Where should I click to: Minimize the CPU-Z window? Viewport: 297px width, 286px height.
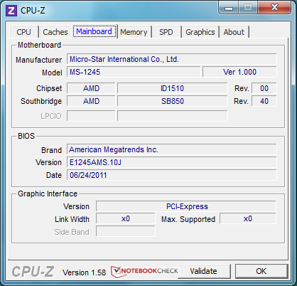tap(229, 8)
